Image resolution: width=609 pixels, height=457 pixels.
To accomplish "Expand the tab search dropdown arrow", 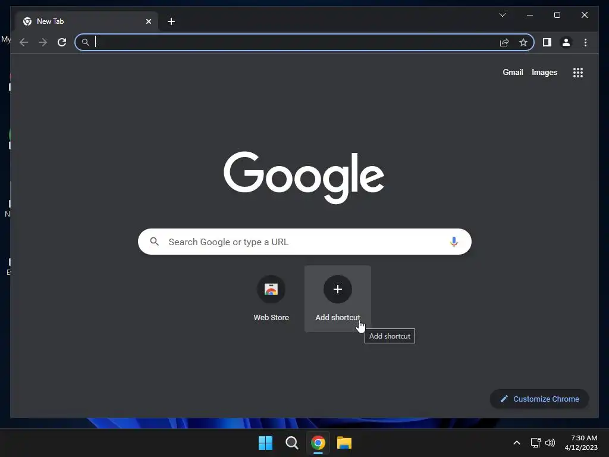I will point(502,15).
